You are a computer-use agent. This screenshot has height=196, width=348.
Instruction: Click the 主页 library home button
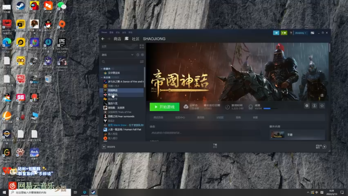120,47
